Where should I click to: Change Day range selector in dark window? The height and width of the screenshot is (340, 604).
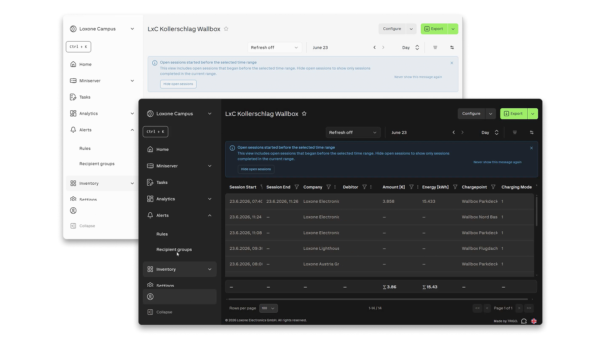[x=490, y=133]
